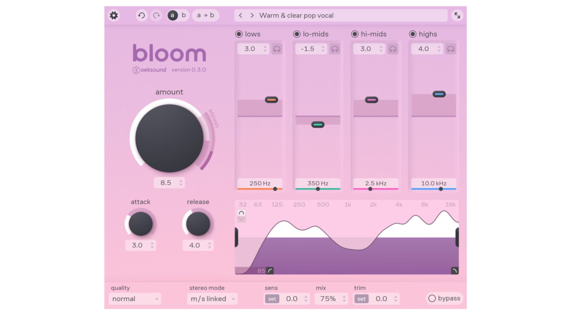571x315 pixels.
Task: Solo the lows band with its headphone icon
Action: pos(277,49)
